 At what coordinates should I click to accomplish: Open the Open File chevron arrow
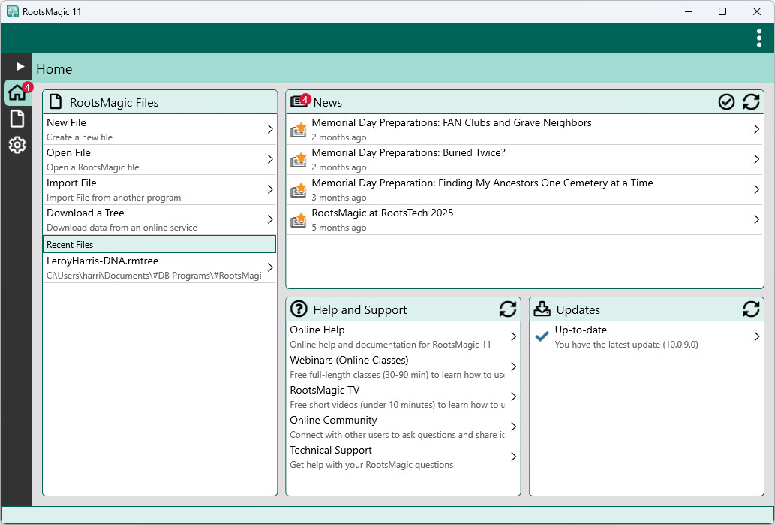pos(270,159)
